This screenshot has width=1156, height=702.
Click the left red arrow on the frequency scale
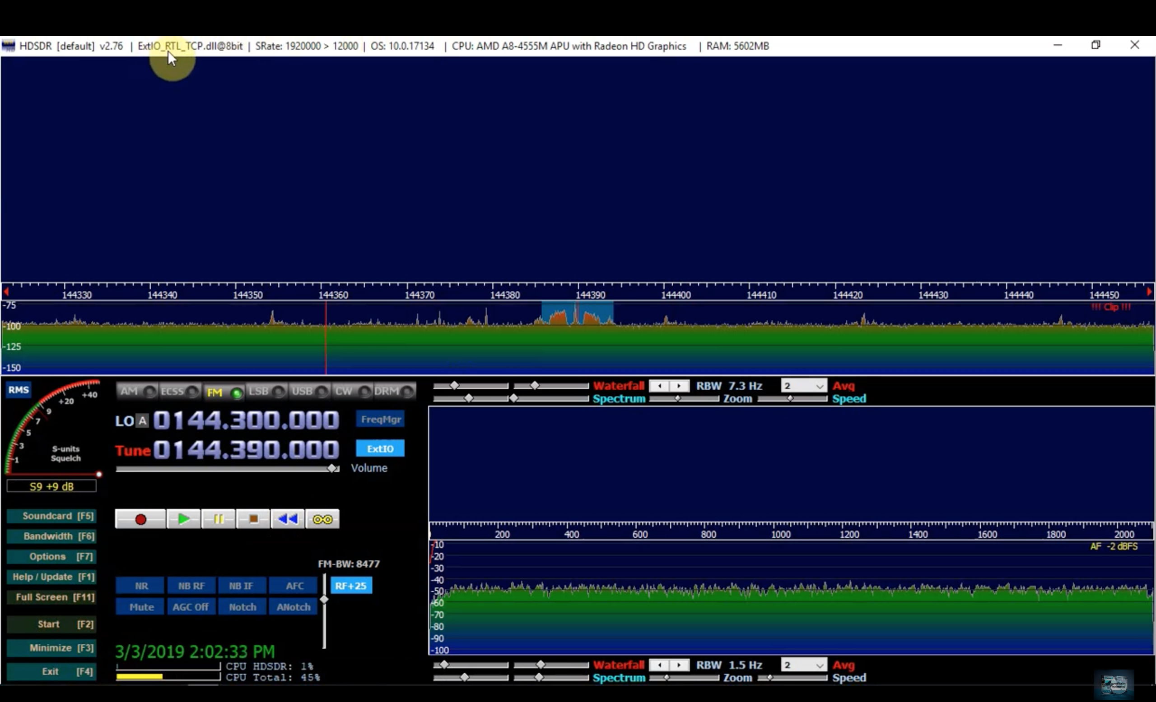[x=6, y=292]
